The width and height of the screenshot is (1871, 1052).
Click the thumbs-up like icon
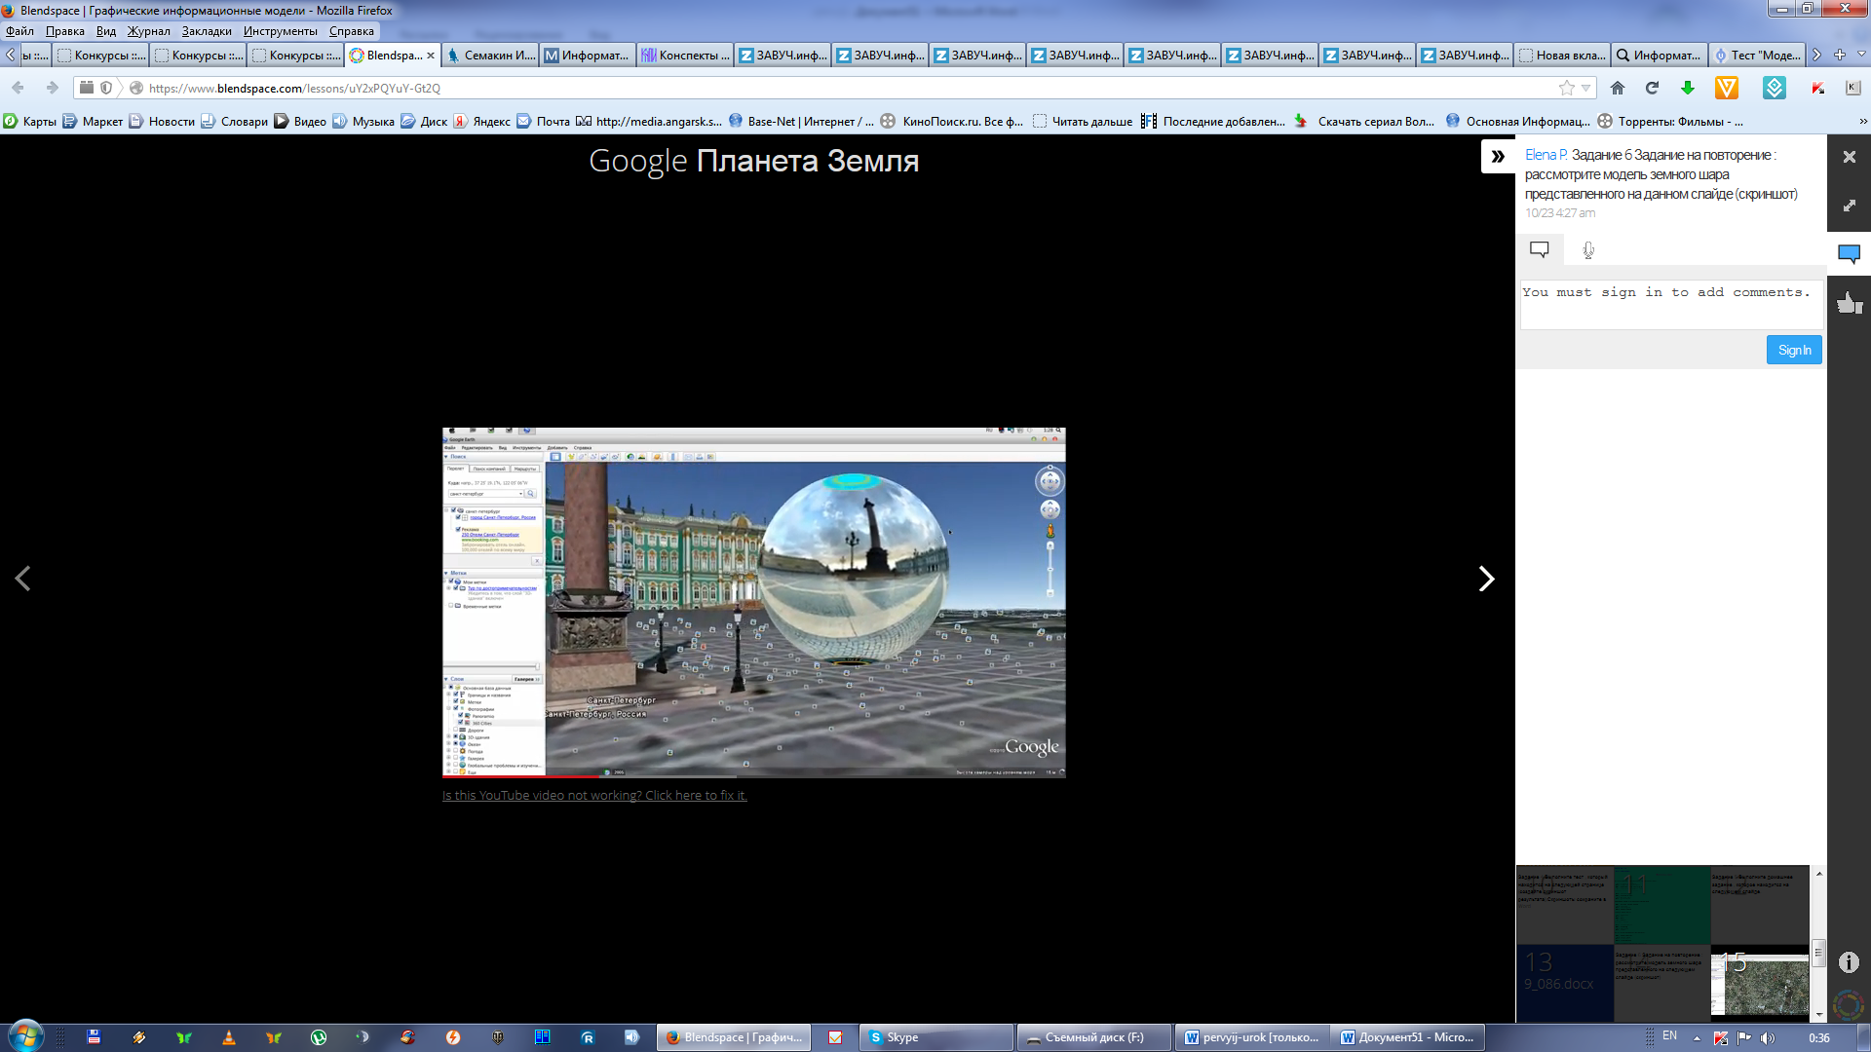click(x=1849, y=303)
